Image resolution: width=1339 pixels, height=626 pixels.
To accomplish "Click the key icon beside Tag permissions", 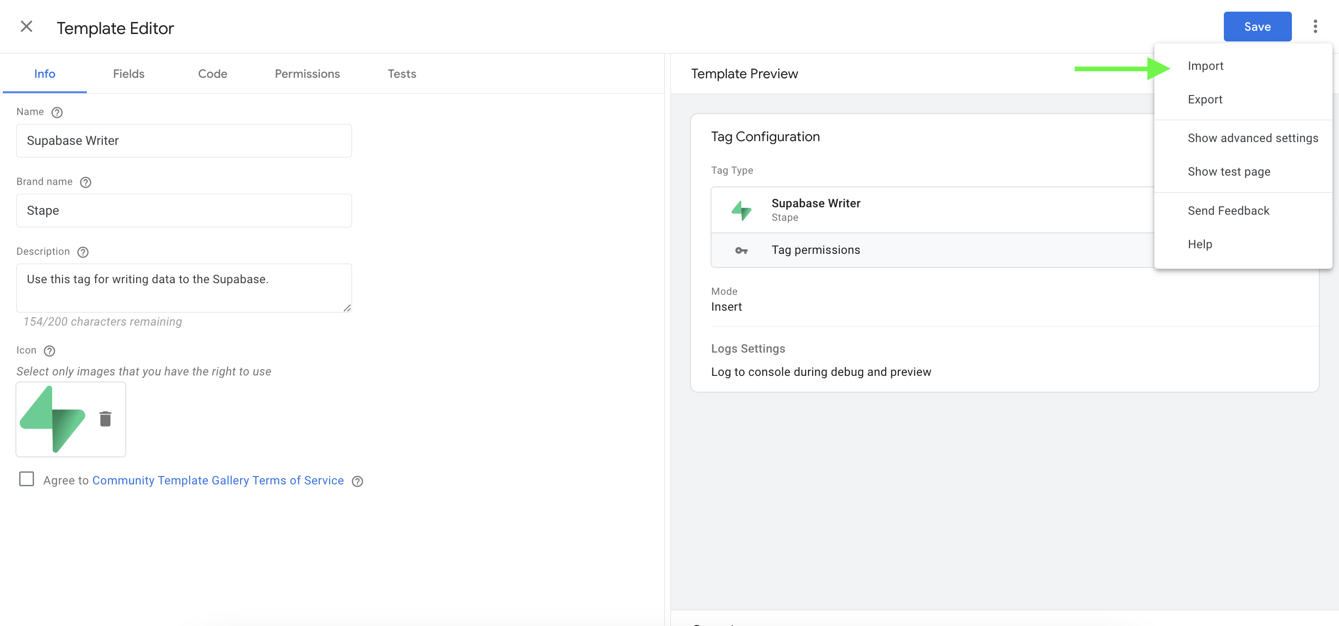I will click(741, 251).
